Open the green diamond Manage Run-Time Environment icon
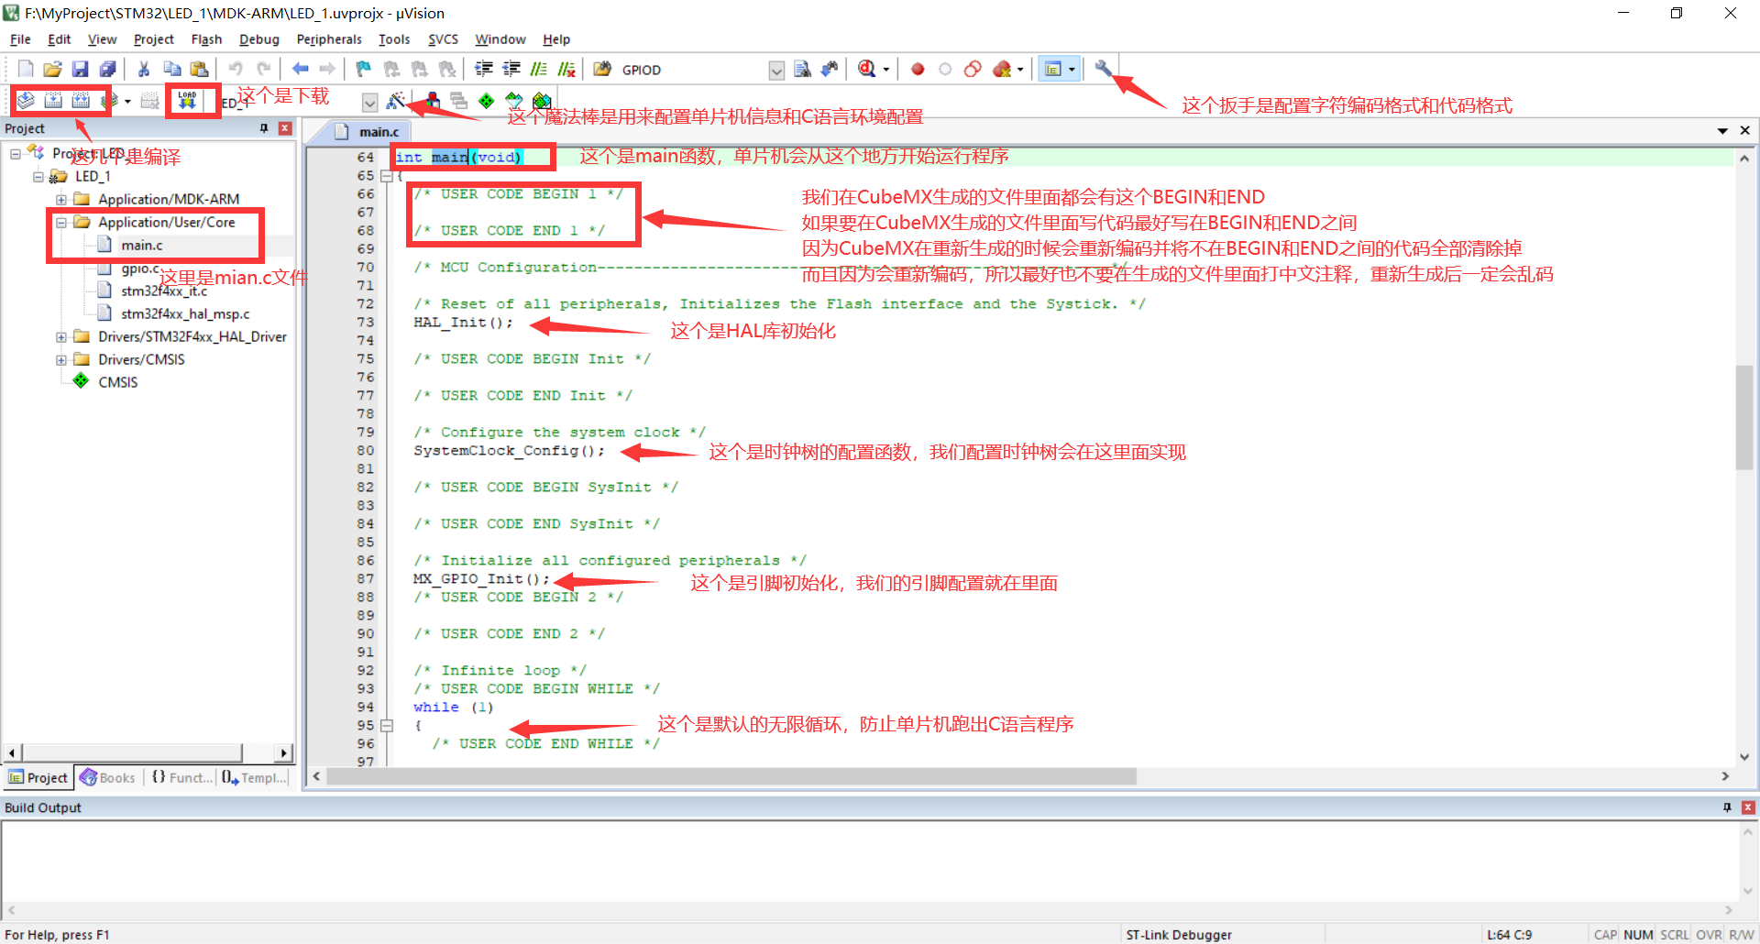 (x=487, y=101)
